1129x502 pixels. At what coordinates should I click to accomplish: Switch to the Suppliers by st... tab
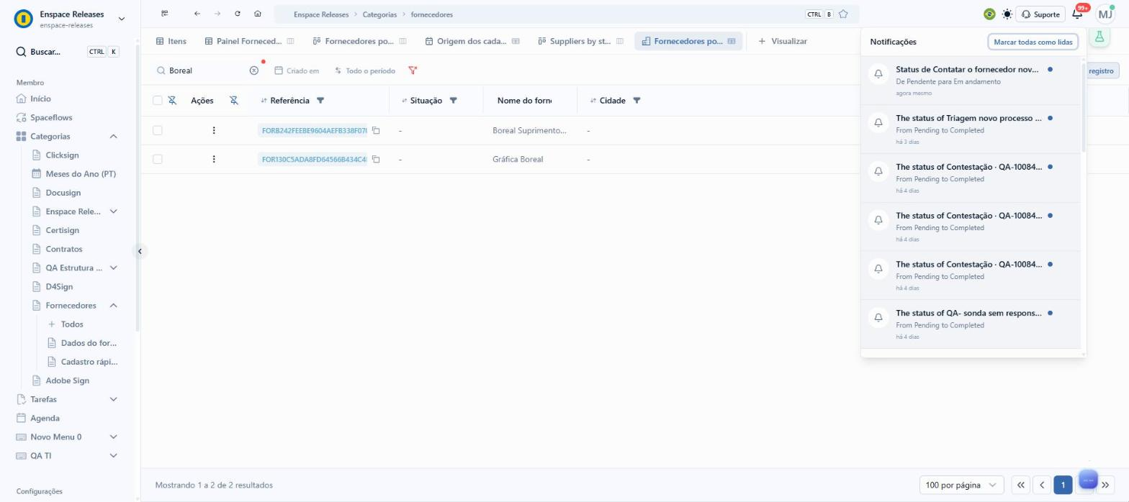580,41
